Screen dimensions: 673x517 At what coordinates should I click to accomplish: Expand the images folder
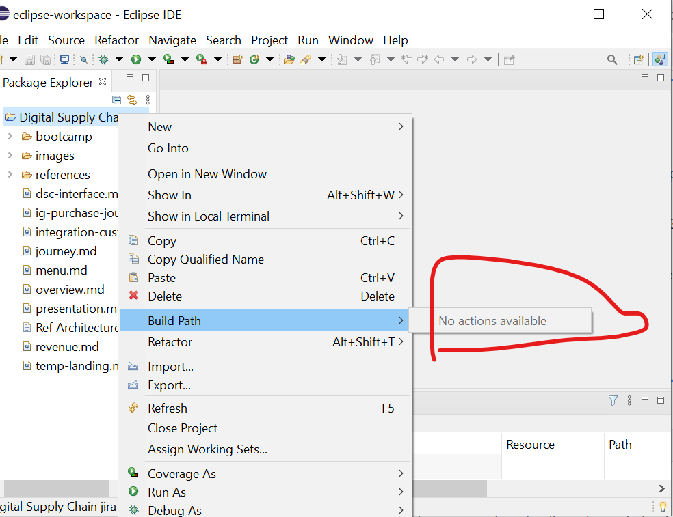pyautogui.click(x=10, y=155)
